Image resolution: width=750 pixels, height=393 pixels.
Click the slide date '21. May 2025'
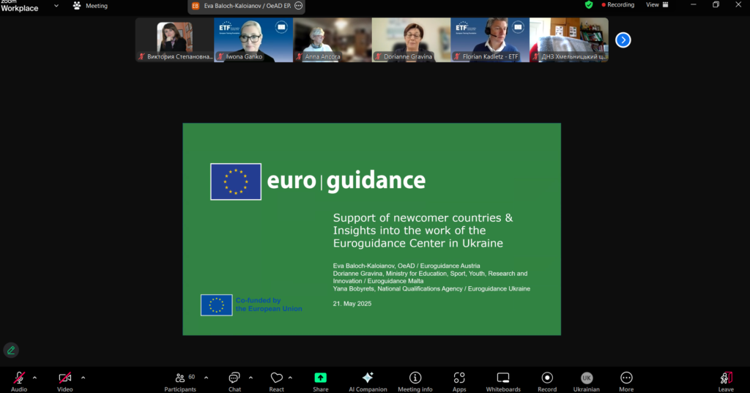tap(352, 304)
